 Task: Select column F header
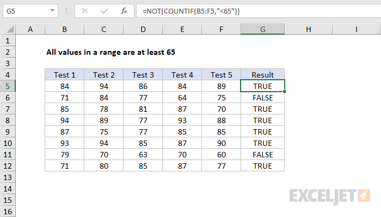click(221, 29)
